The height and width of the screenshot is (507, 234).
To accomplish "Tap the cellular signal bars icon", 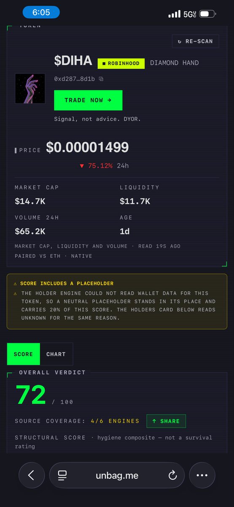I will [x=174, y=14].
